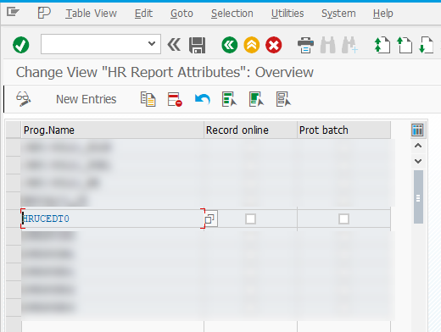
Task: Open the table configuration settings icon
Action: click(x=417, y=130)
